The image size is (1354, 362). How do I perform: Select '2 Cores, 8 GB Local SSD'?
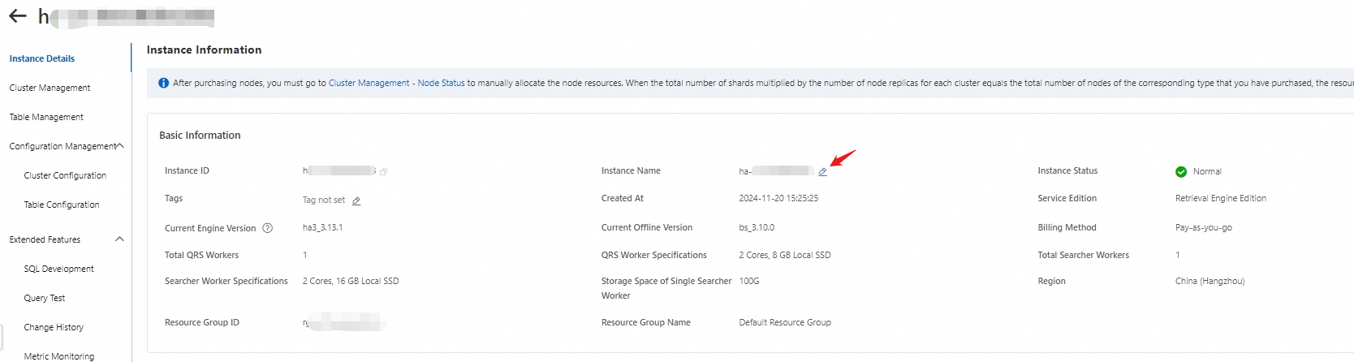(785, 255)
